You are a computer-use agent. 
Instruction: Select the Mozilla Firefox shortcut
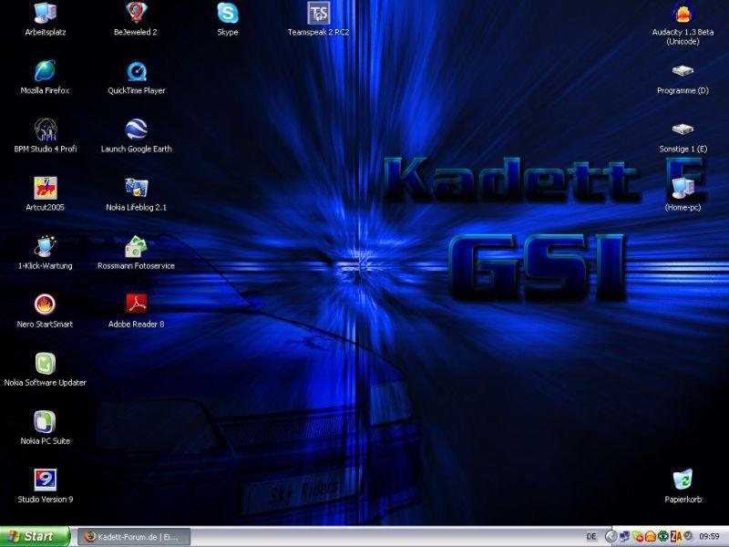pos(45,71)
